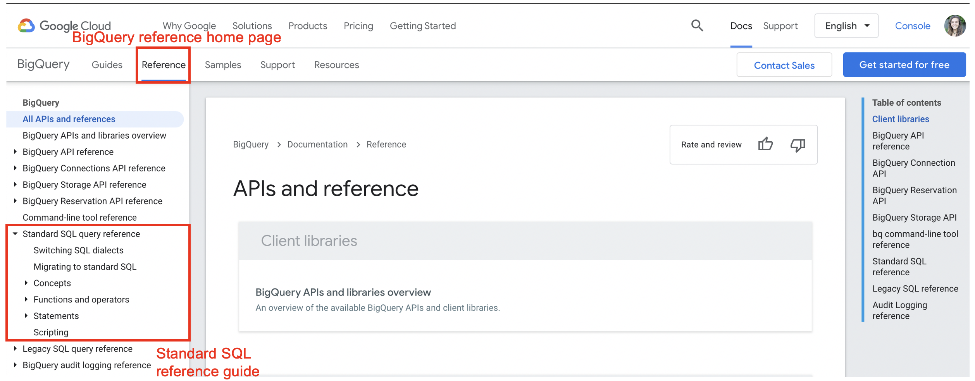
Task: Click Get started for free button
Action: pyautogui.click(x=904, y=65)
